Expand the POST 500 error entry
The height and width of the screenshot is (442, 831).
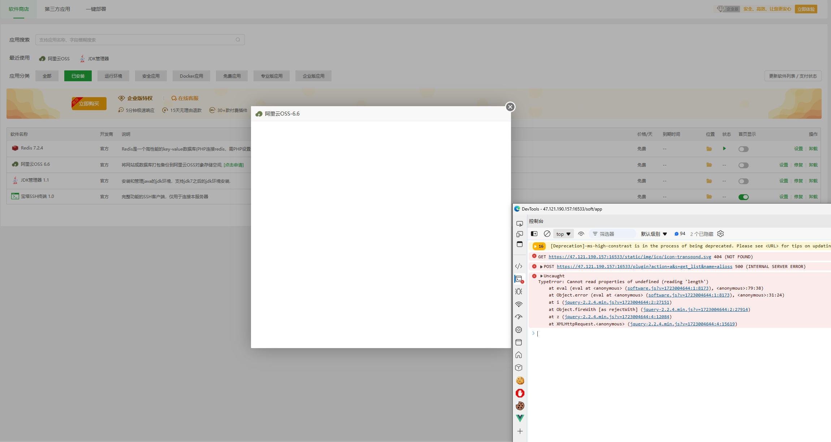pos(541,267)
